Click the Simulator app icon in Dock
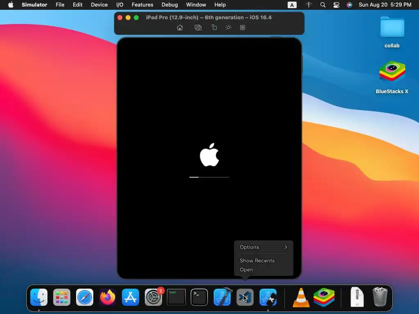 click(268, 297)
